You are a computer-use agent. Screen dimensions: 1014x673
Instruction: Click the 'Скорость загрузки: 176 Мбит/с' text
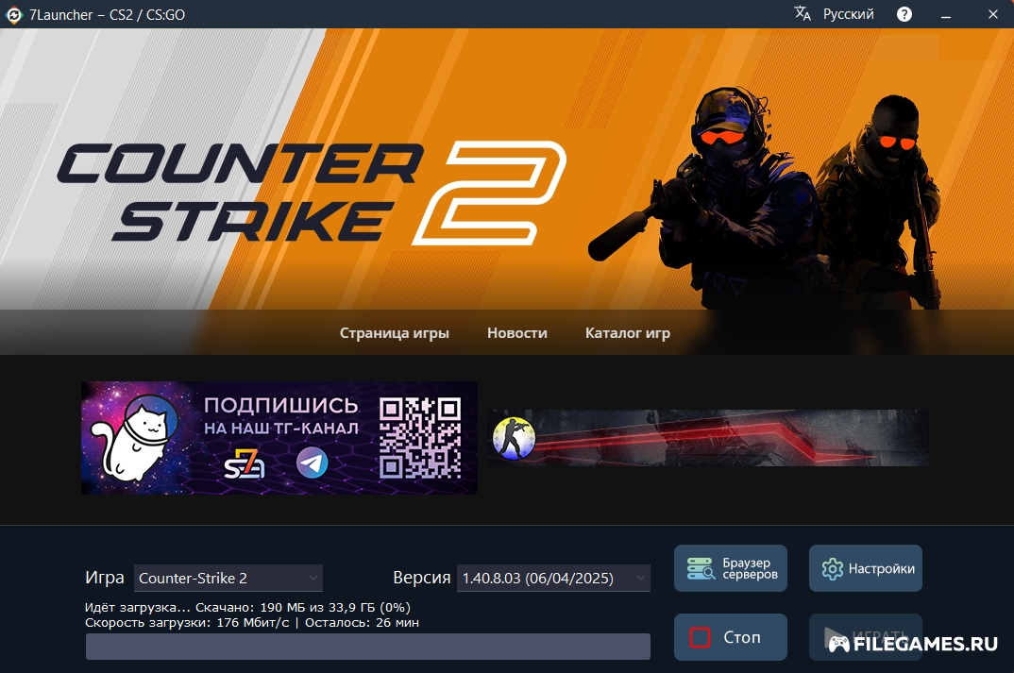point(187,623)
